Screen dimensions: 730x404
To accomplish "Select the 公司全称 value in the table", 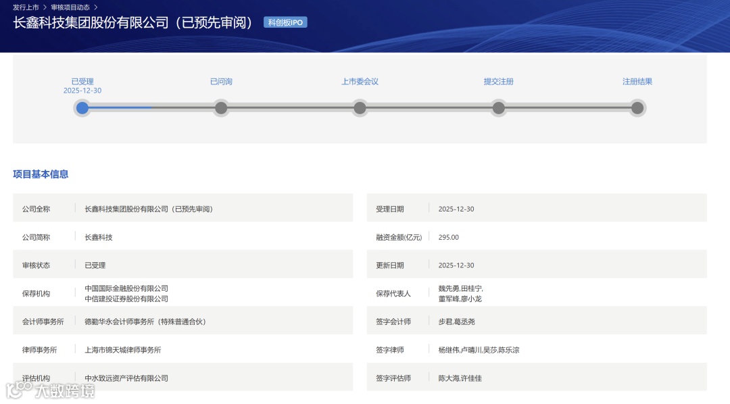I will [x=149, y=209].
